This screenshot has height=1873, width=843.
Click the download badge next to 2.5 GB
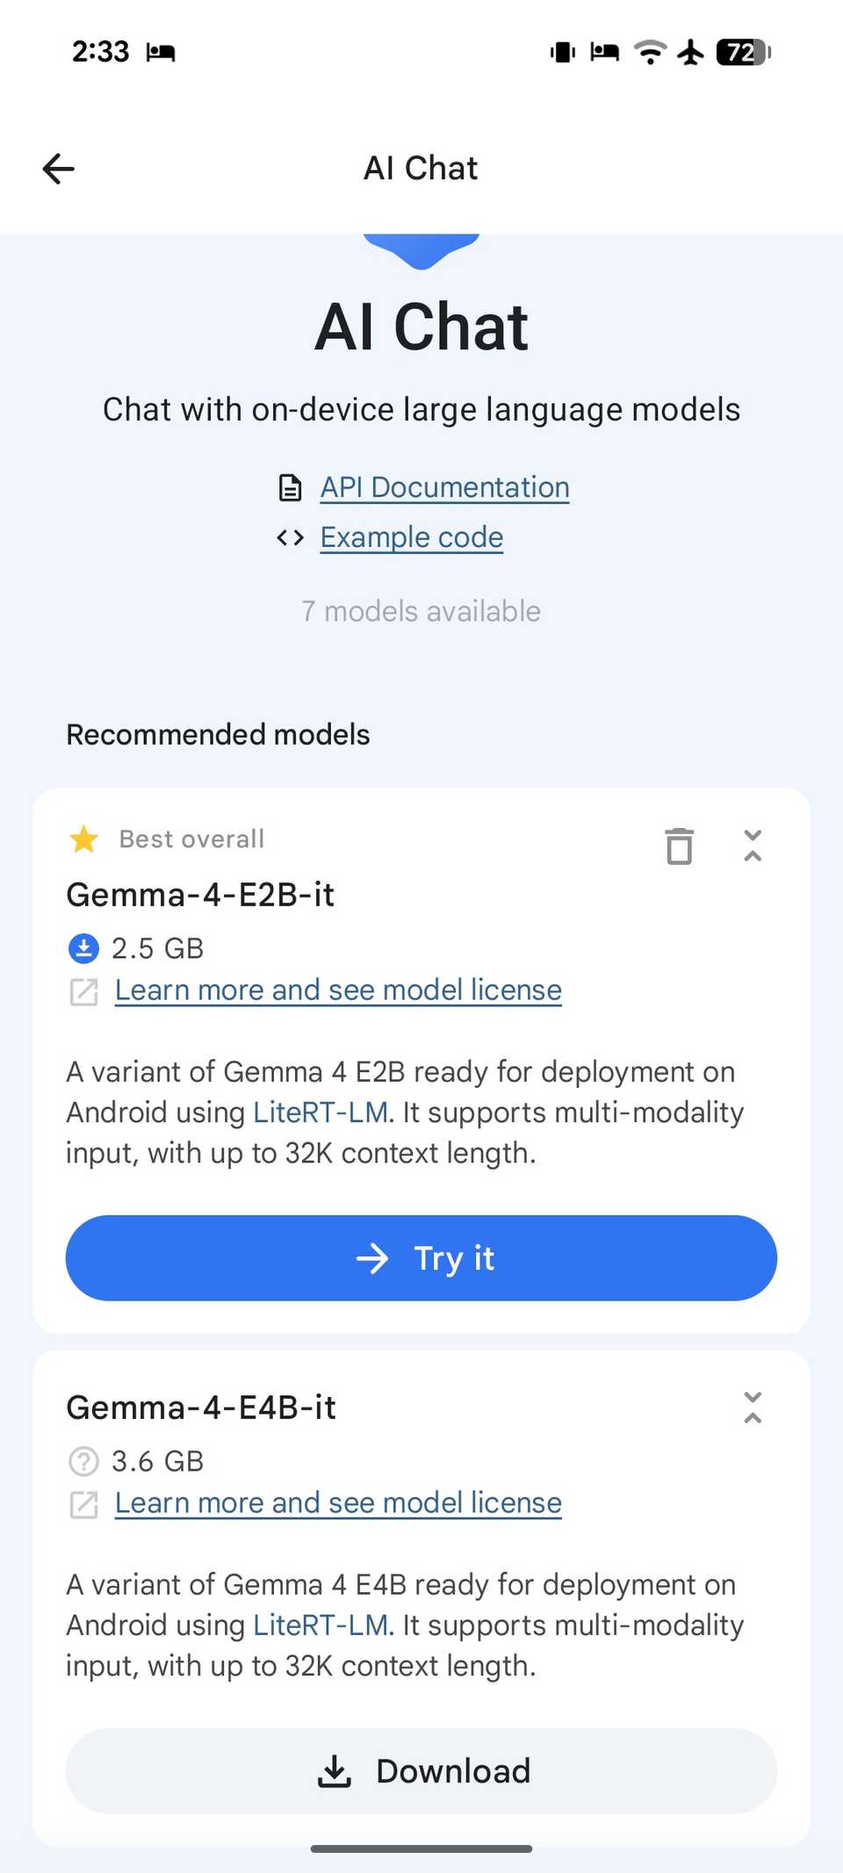click(x=83, y=948)
